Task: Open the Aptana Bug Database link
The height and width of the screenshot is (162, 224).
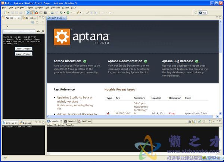Action: point(178,61)
